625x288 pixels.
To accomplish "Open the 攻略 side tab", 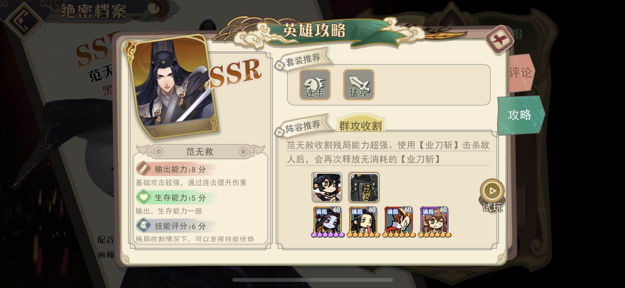I will [x=520, y=115].
